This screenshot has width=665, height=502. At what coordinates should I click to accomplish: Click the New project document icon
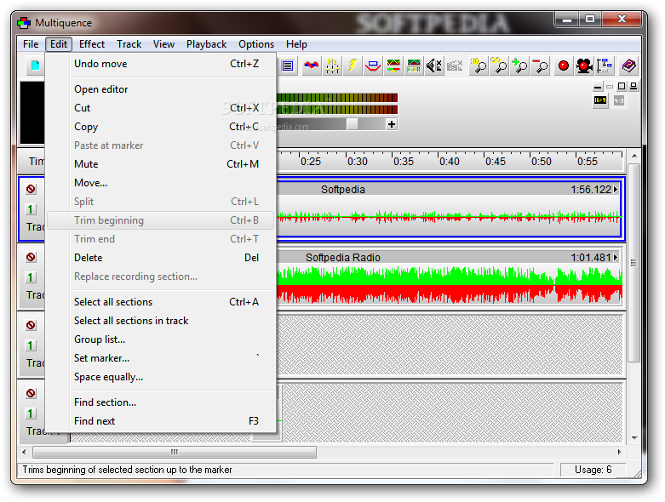[x=35, y=66]
